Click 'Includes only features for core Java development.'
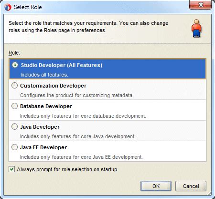 [x=78, y=136]
